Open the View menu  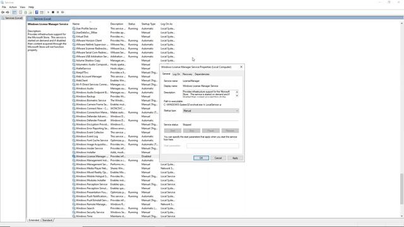point(23,7)
